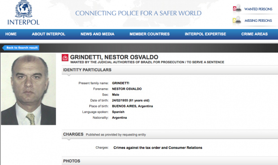Click Back to Search result button
Viewport: 278px width, 165px height.
21,48
